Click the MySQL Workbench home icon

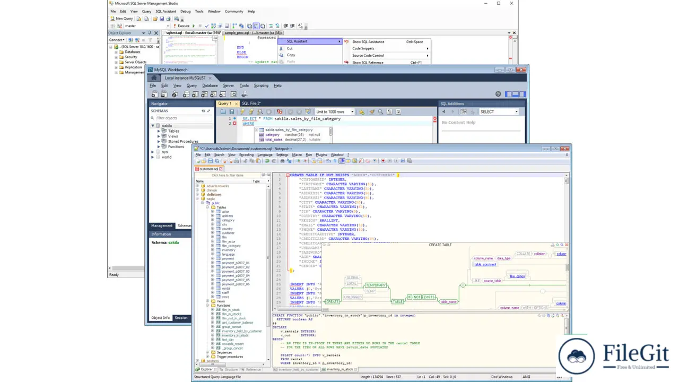tap(154, 78)
